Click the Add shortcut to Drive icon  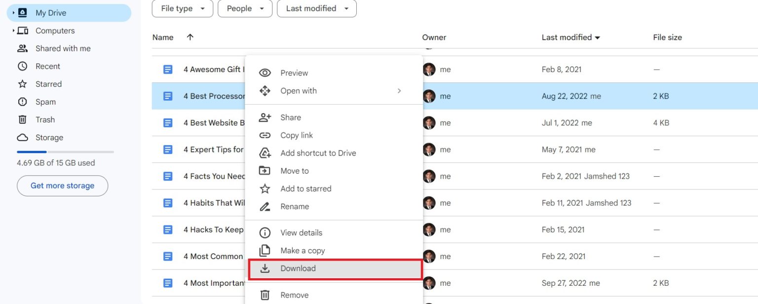[265, 153]
